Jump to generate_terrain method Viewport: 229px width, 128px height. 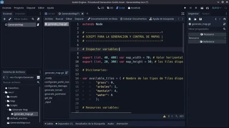point(53,90)
